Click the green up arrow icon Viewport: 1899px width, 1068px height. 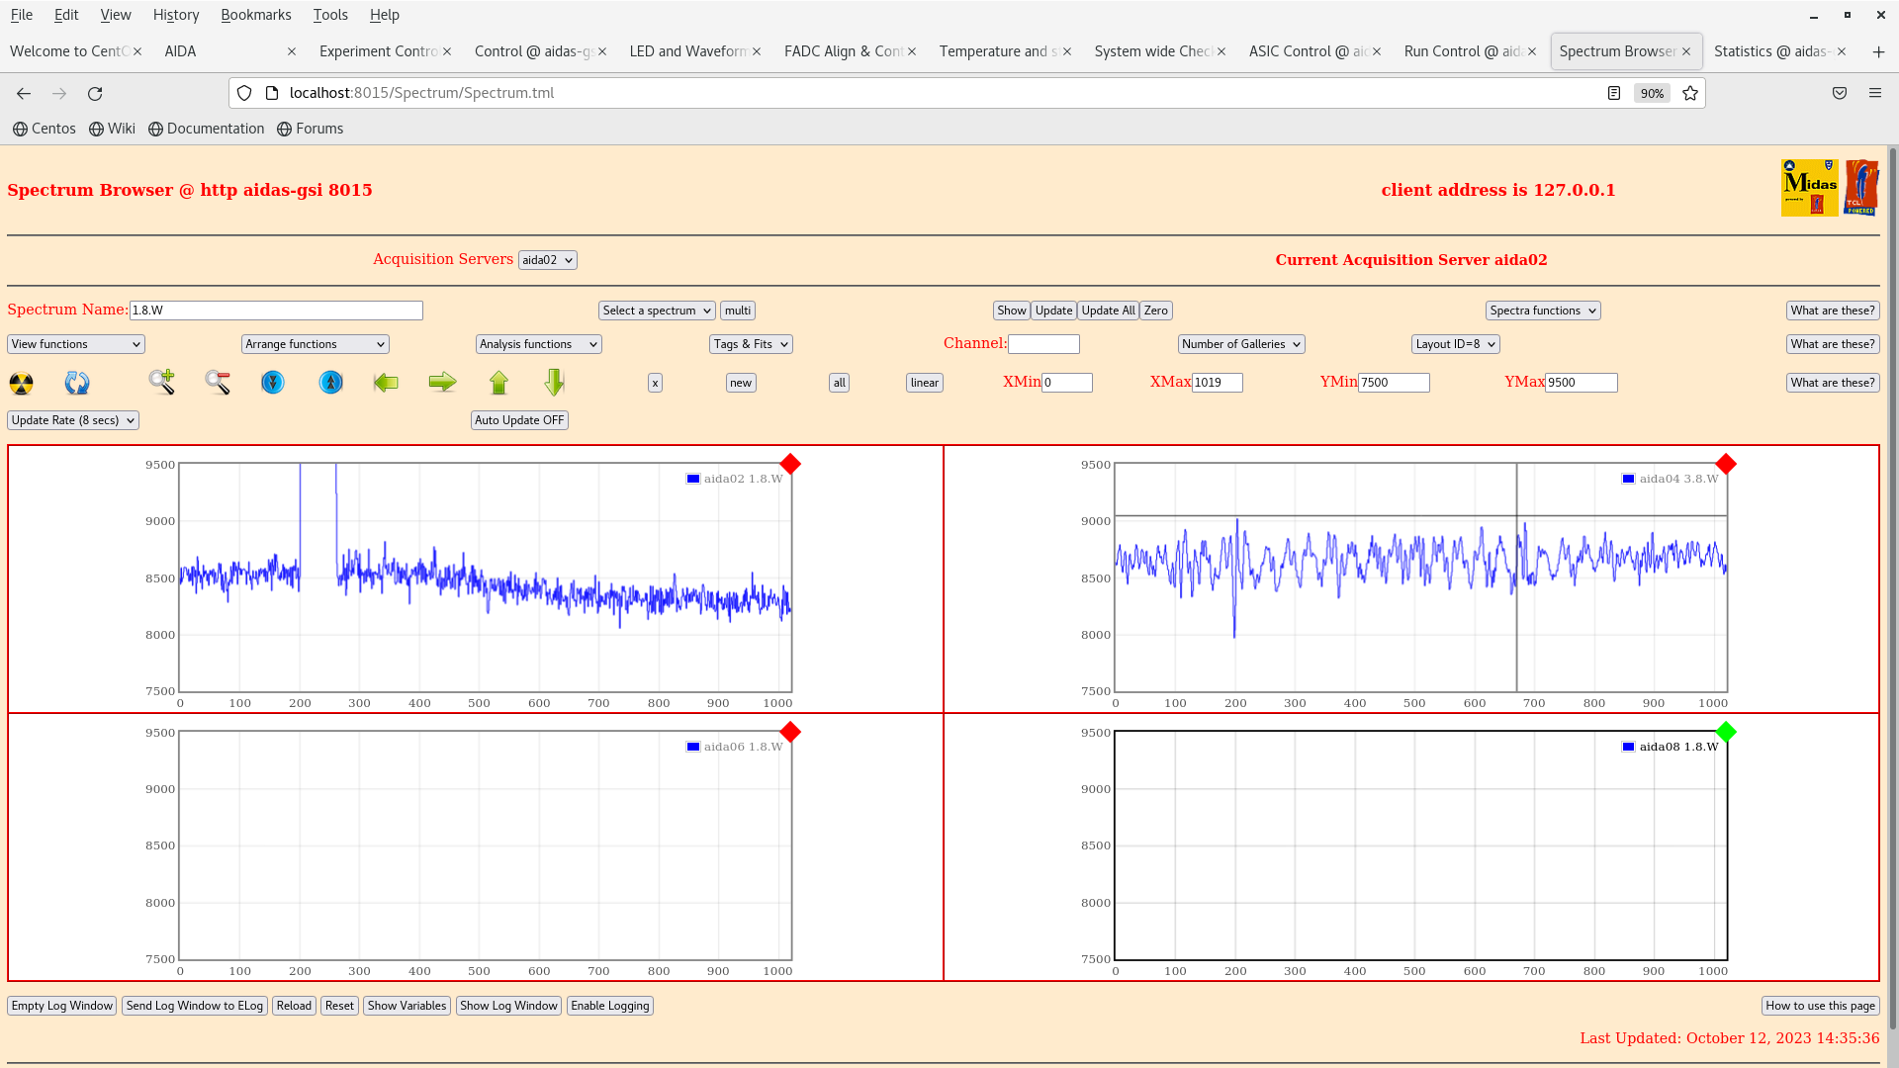tap(498, 382)
